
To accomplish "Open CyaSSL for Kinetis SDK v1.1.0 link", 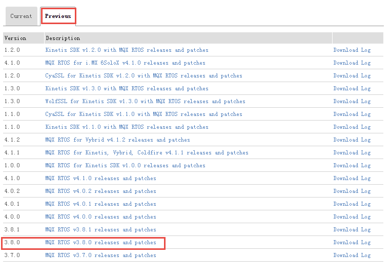I will (x=143, y=114).
